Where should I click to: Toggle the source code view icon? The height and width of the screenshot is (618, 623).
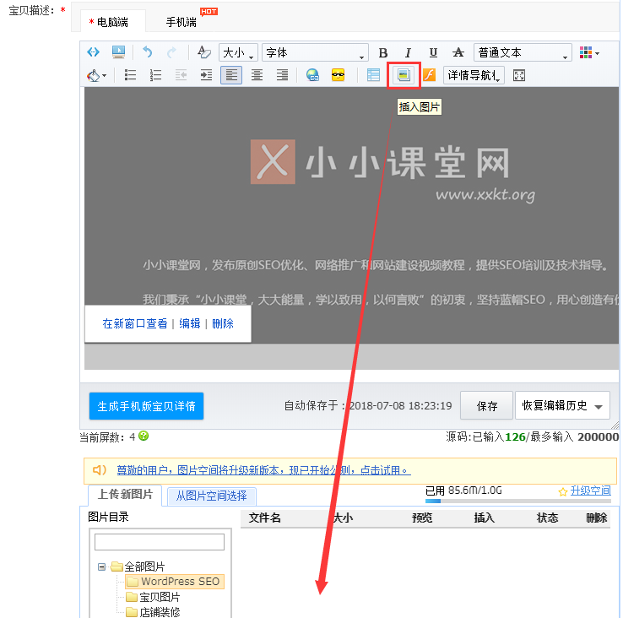tap(93, 52)
